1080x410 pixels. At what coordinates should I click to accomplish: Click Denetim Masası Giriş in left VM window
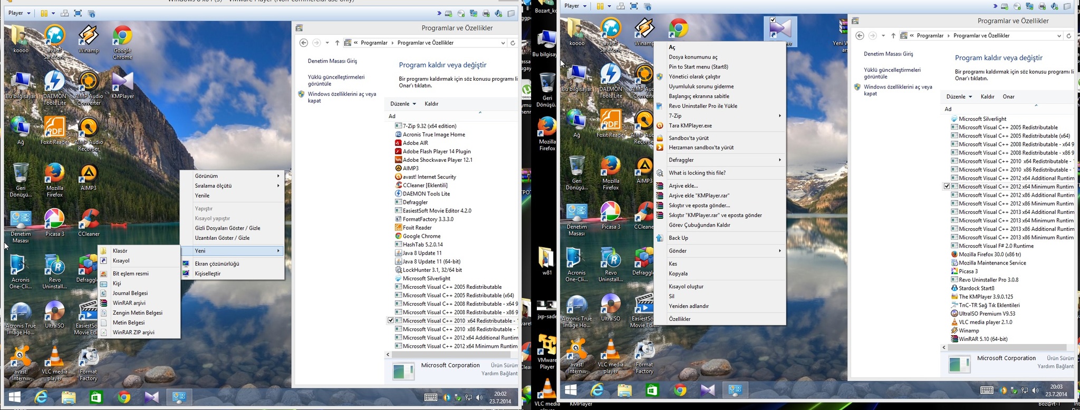pyautogui.click(x=332, y=61)
